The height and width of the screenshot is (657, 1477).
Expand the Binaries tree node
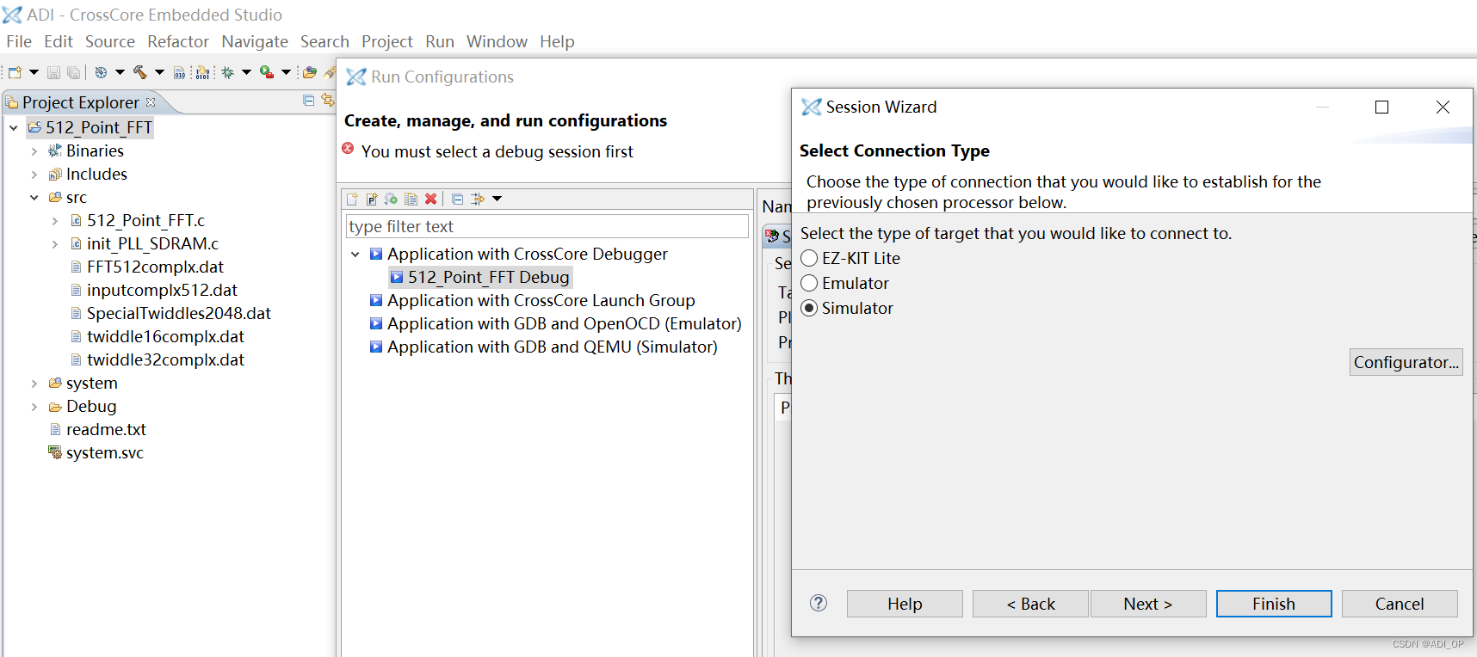[34, 151]
